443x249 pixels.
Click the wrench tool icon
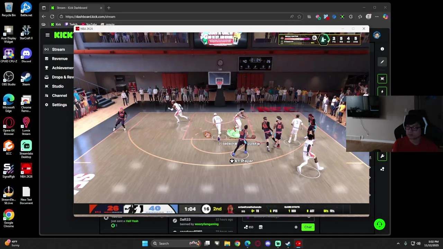(382, 156)
